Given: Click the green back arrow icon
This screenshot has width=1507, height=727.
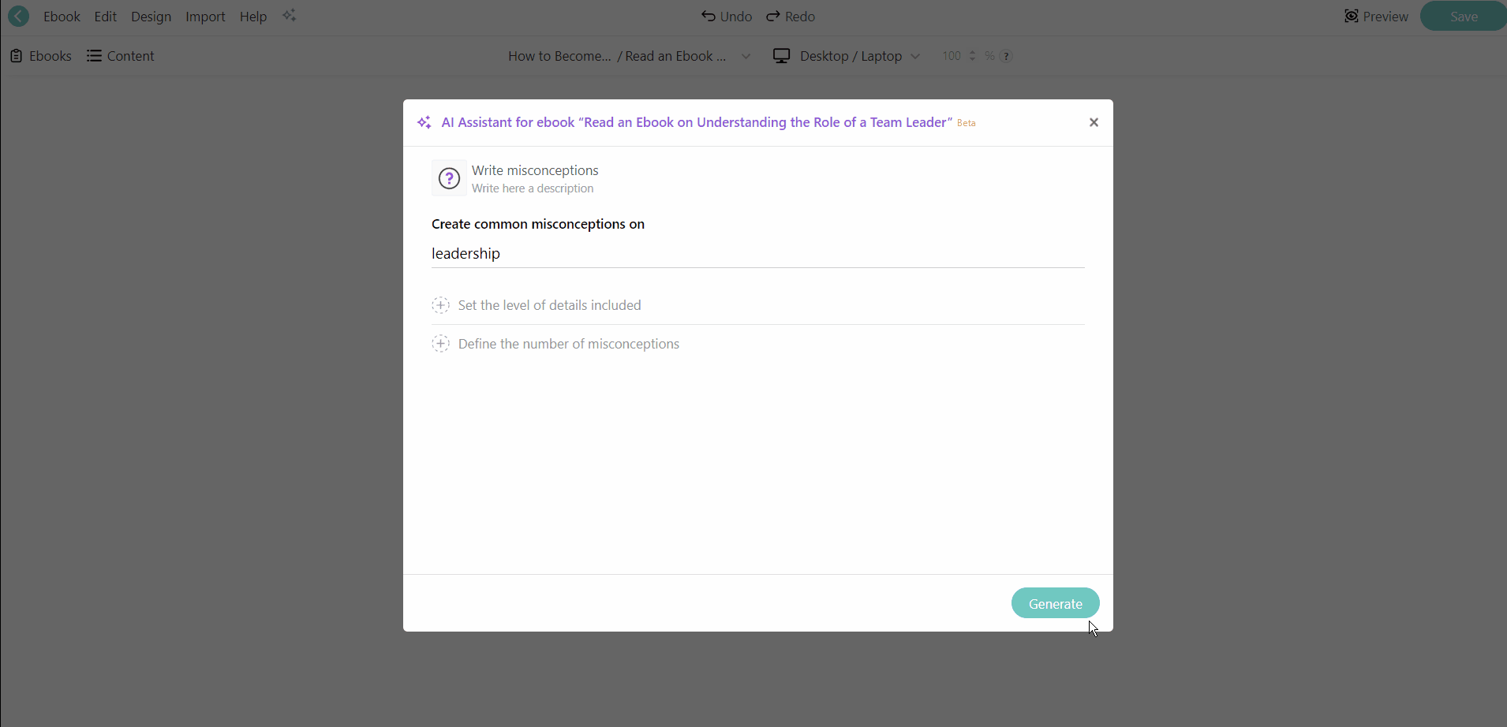Looking at the screenshot, I should click(19, 17).
